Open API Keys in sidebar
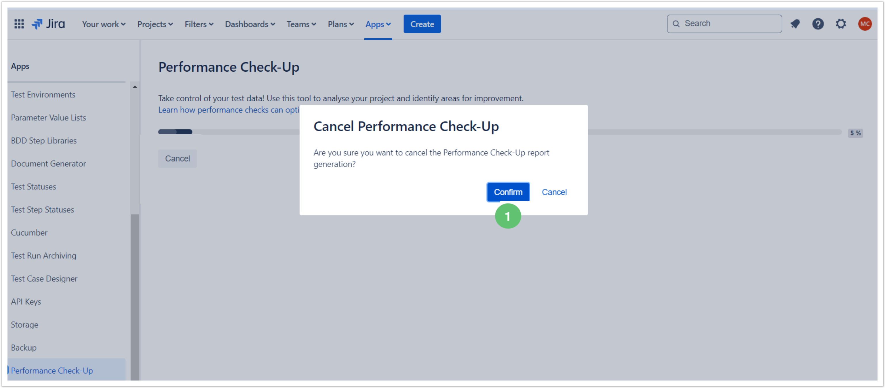885x388 pixels. (x=26, y=301)
